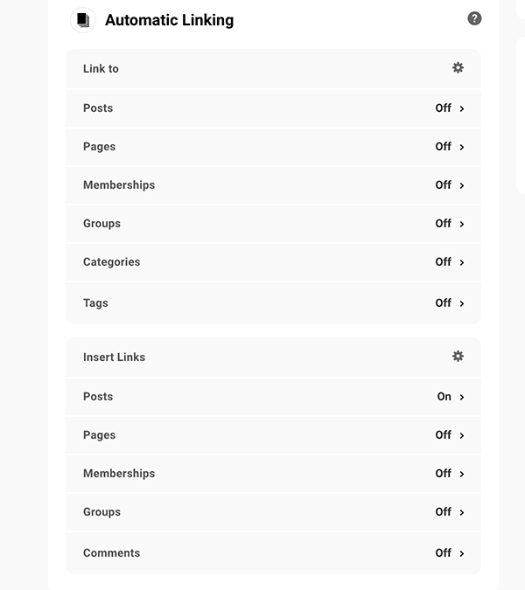This screenshot has height=590, width=525.
Task: Click the Insert Links Groups label
Action: [x=101, y=511]
